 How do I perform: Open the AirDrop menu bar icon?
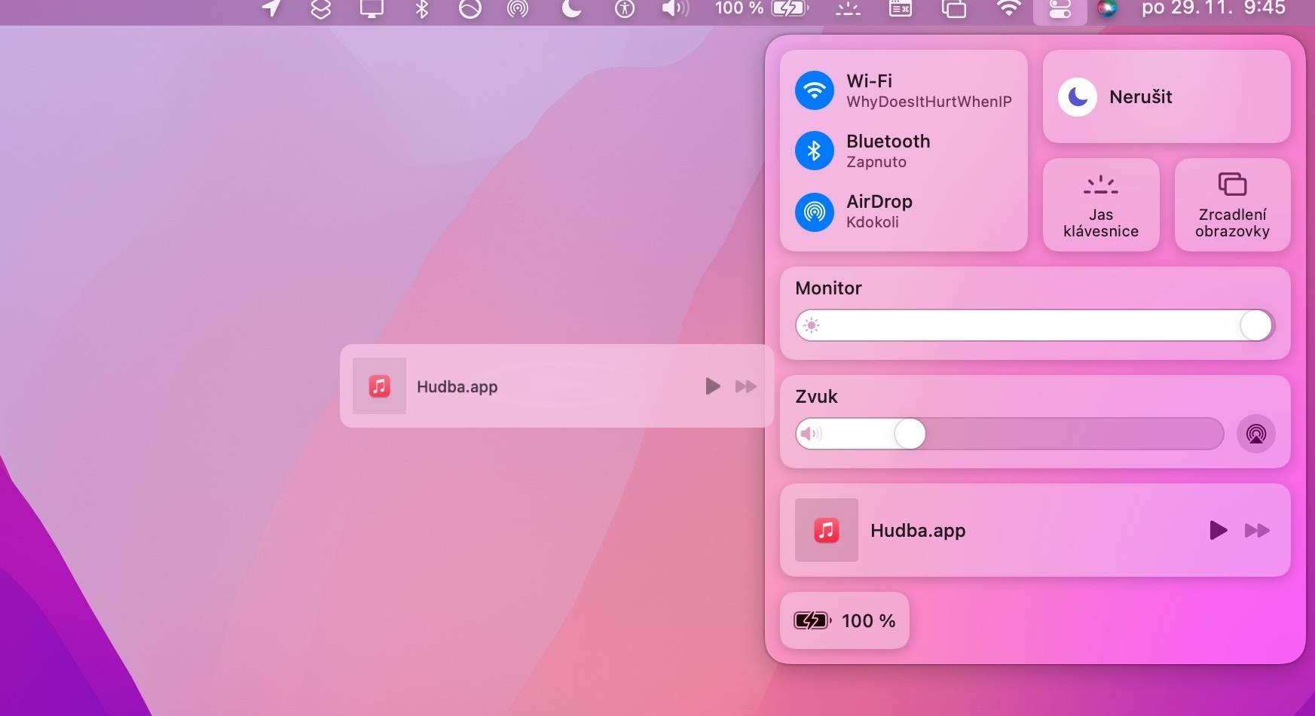(x=518, y=8)
